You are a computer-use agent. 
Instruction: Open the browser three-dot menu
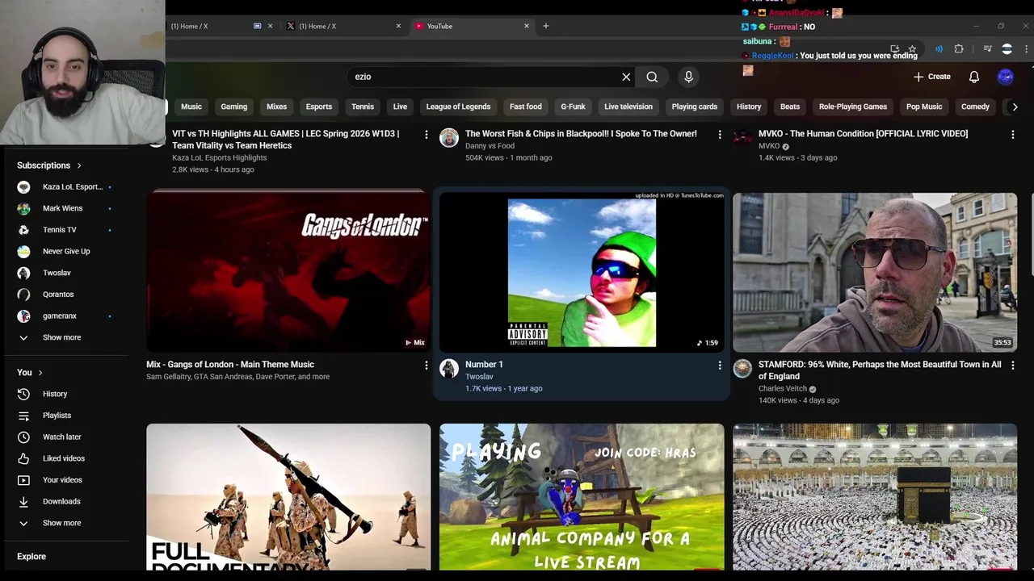click(x=1027, y=49)
